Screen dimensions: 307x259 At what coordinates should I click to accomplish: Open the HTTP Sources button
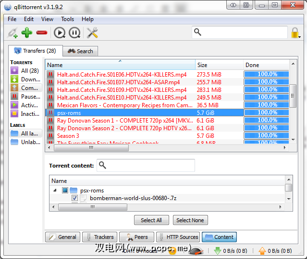(178, 237)
